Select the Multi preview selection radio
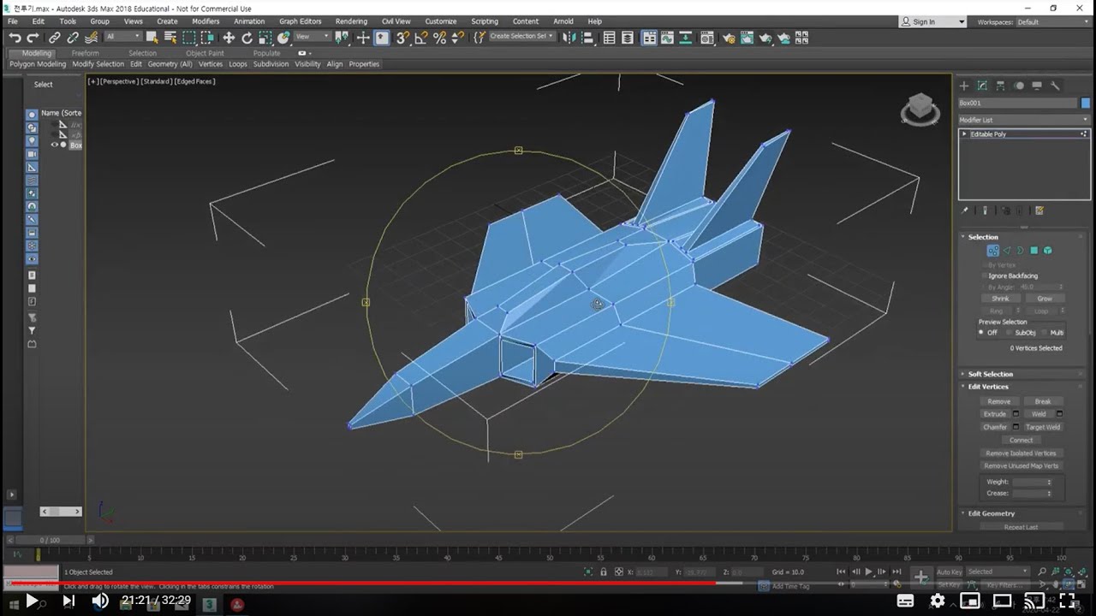 [1045, 332]
